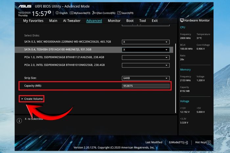Click the Hot Keys question mark icon
Screen dimensions: 230x153
tap(209, 143)
